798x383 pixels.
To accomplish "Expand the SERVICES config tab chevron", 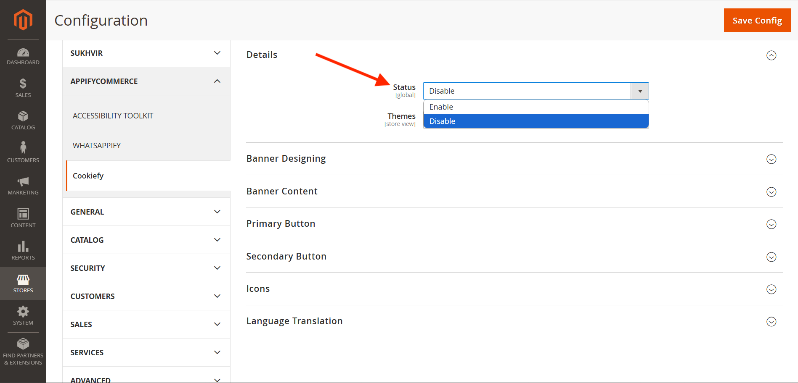I will click(217, 352).
